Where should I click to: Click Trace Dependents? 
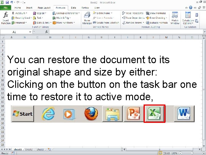pos(133,18)
